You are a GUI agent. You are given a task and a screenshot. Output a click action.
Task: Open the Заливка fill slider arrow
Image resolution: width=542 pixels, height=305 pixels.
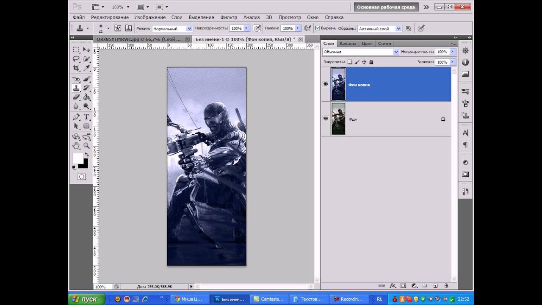[452, 62]
